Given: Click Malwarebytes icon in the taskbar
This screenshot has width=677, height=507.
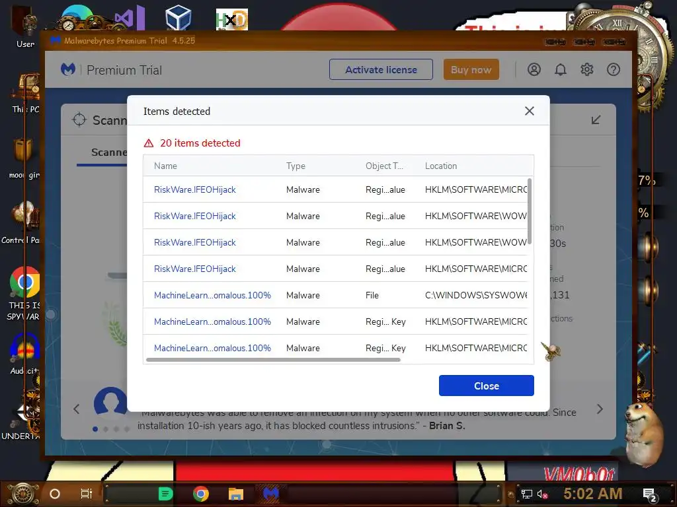Looking at the screenshot, I should (270, 494).
